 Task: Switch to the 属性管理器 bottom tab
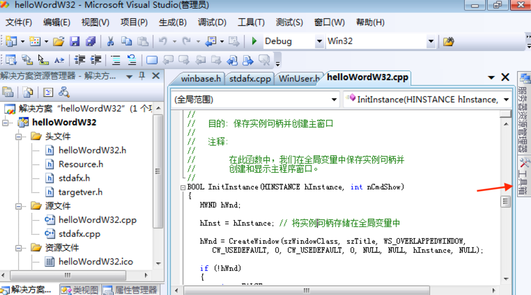tap(130, 290)
